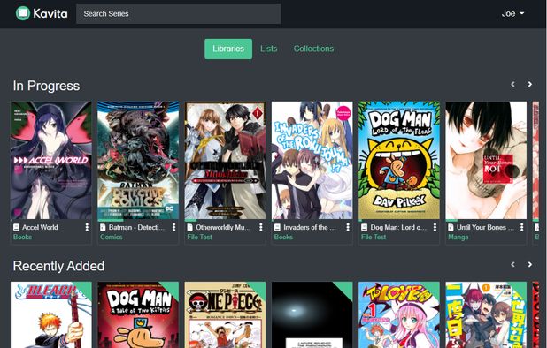Open Batman - Detective three-dot menu
The height and width of the screenshot is (348, 547).
(173, 227)
